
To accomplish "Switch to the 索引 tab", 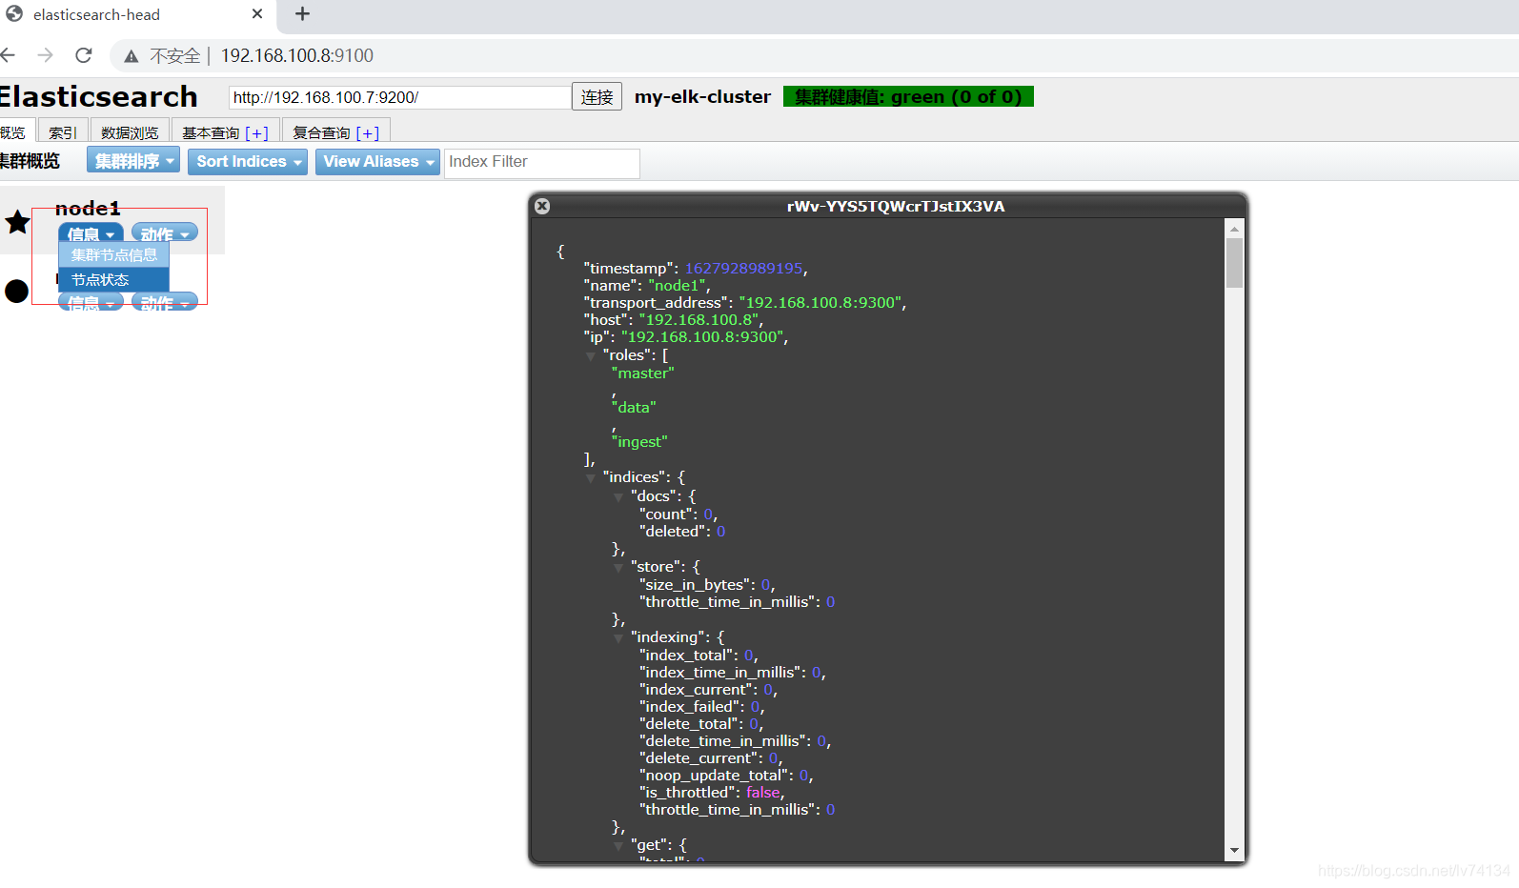I will pos(63,132).
